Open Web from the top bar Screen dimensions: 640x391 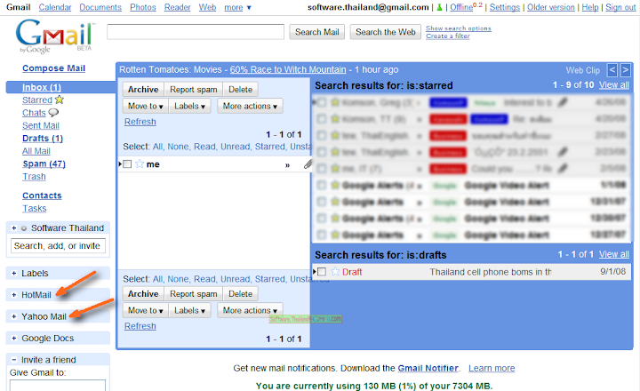(x=207, y=7)
